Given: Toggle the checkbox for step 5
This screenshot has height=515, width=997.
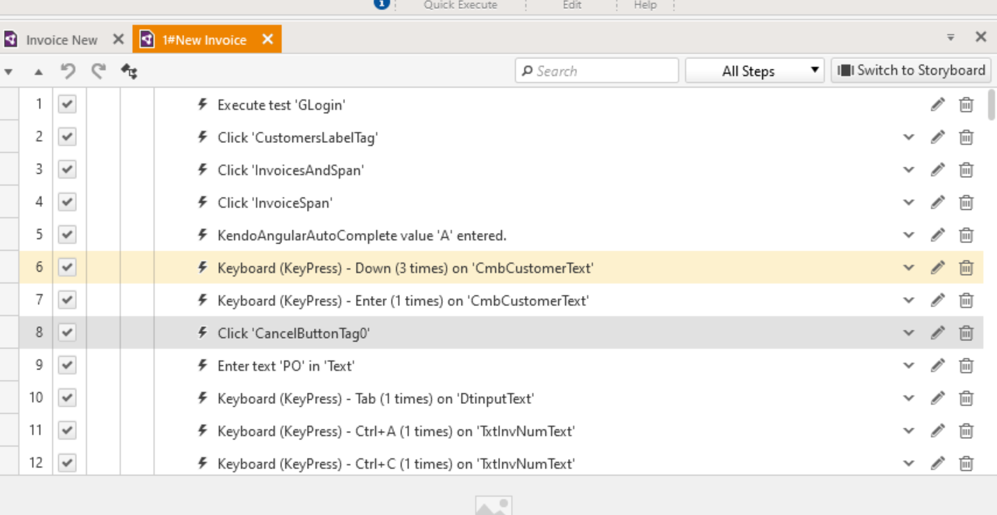Looking at the screenshot, I should pyautogui.click(x=68, y=235).
